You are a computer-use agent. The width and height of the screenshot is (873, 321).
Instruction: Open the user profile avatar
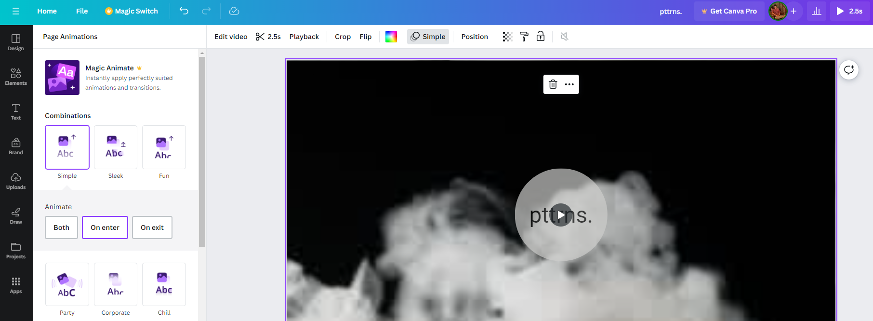778,11
